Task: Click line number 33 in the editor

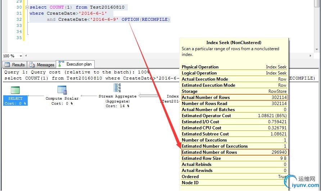Action: tap(19, 26)
